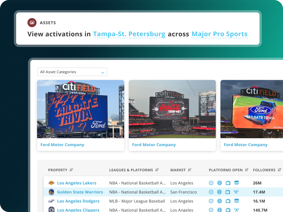Click Warriors followers value 17.4M
The image size is (283, 212).
[x=259, y=192]
